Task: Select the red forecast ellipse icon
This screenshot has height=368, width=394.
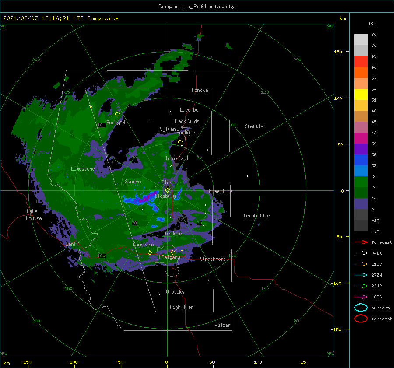Action: click(x=361, y=319)
